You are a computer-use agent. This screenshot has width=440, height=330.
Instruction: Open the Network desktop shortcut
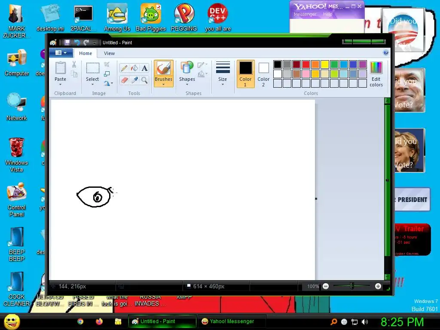[17, 107]
